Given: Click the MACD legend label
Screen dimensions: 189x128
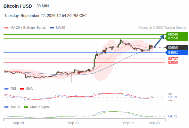Looking at the screenshot, I should tap(15, 107).
